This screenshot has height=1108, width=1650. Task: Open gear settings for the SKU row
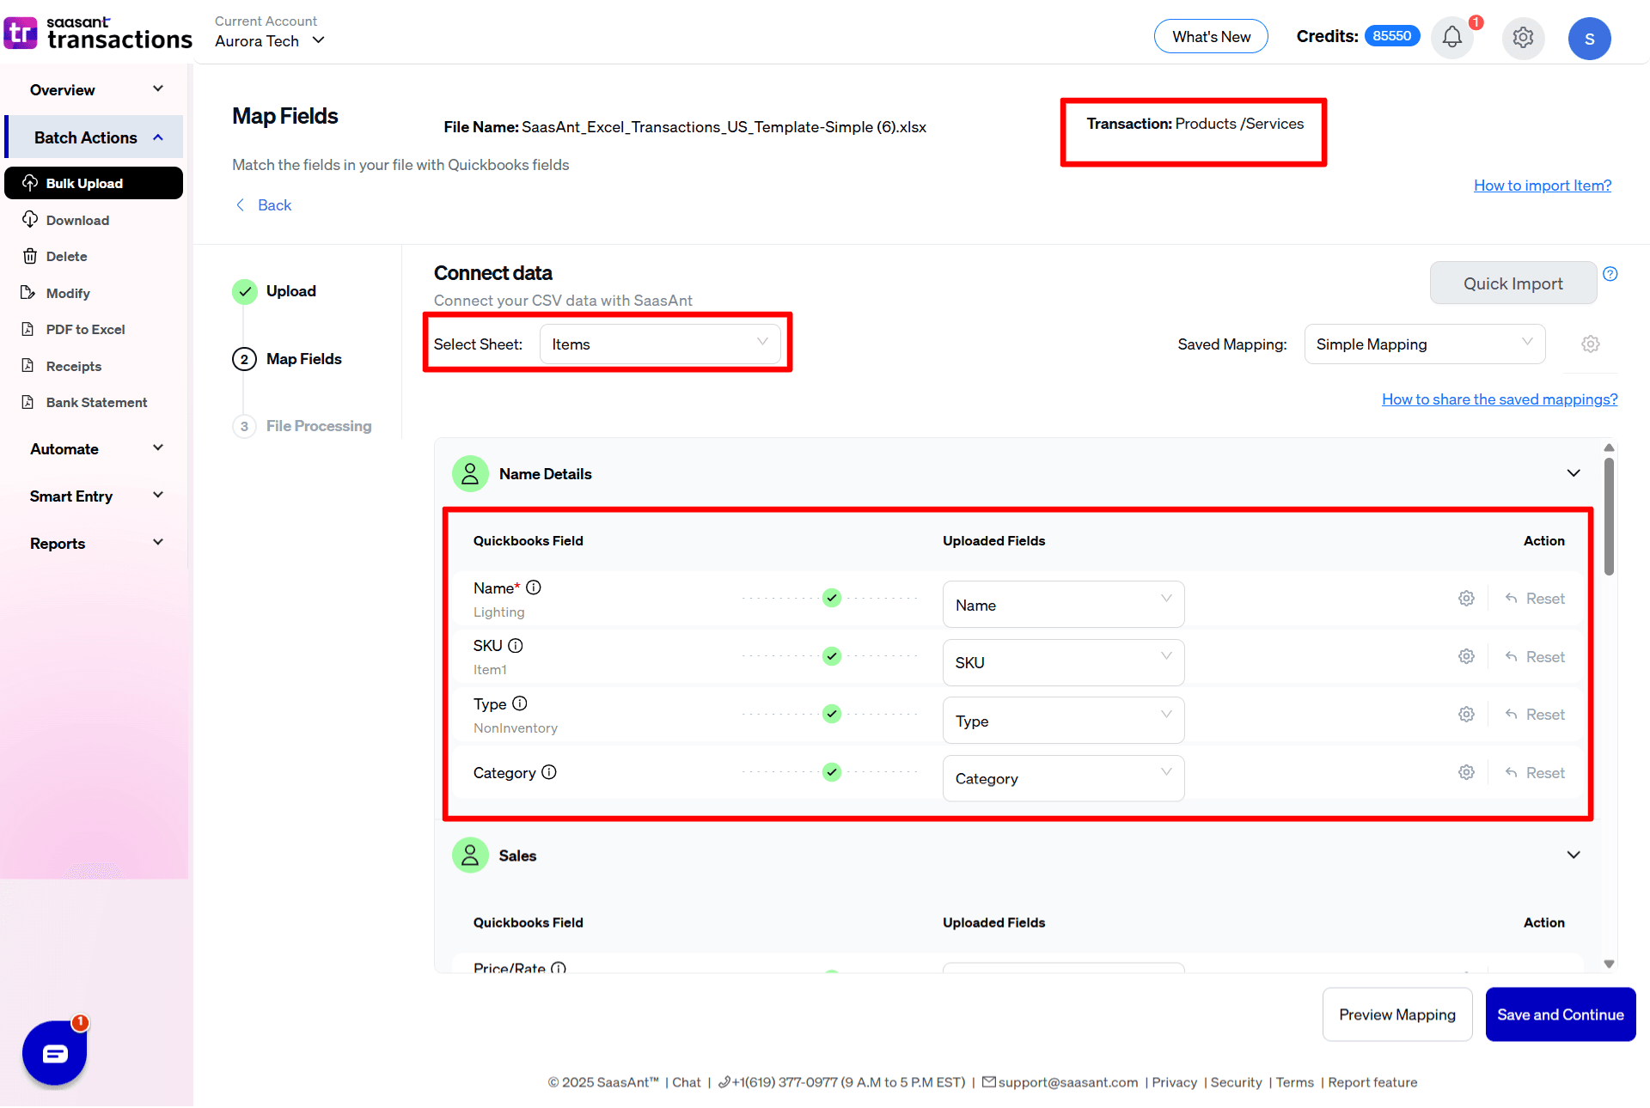click(1466, 656)
